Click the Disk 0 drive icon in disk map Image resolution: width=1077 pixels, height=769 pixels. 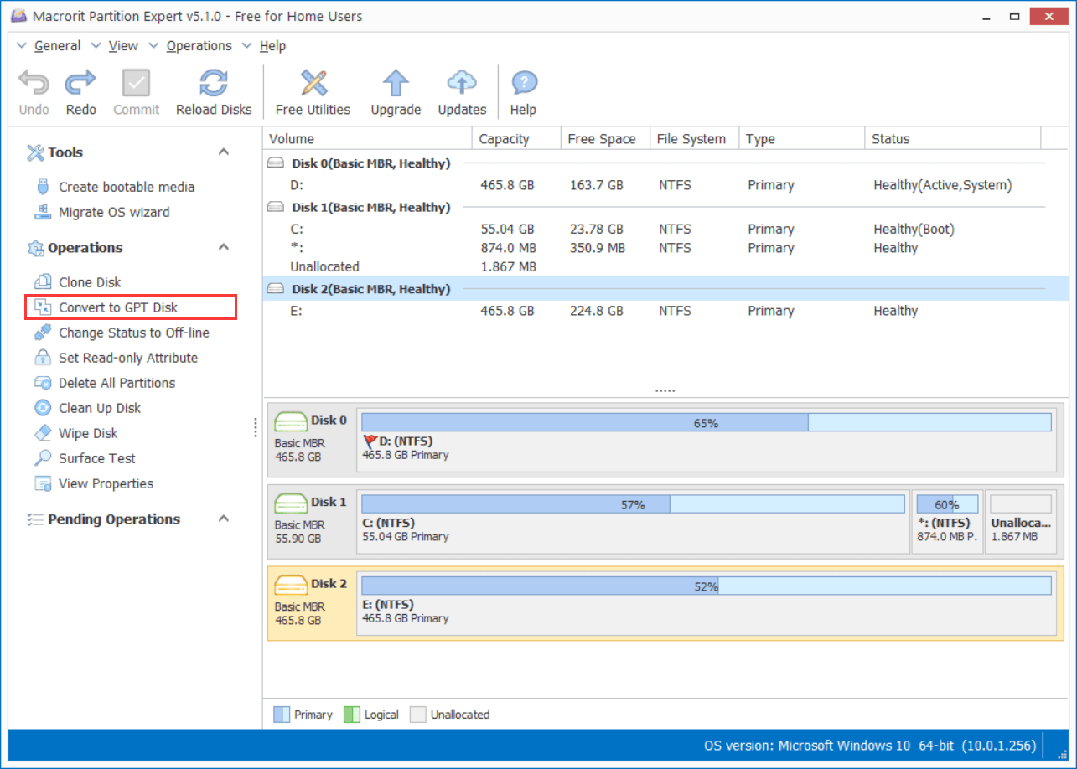pyautogui.click(x=291, y=421)
